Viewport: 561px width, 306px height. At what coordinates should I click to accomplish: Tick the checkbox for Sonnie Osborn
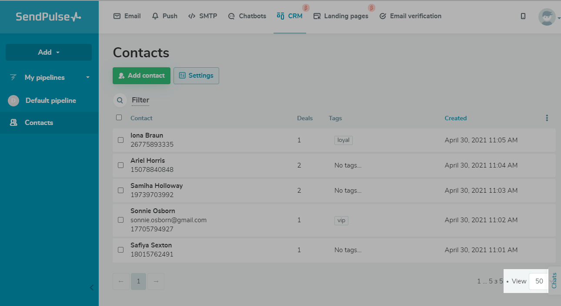121,220
